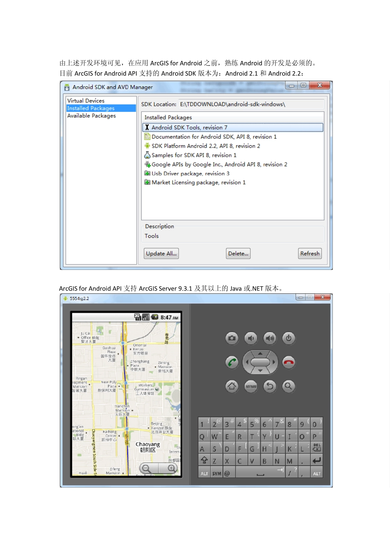Click the 5 key on emulator keyboard
390x553 pixels.
pyautogui.click(x=254, y=423)
